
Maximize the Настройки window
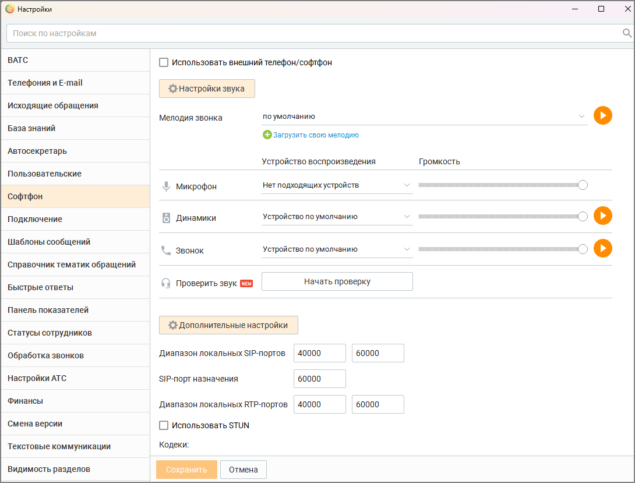pyautogui.click(x=601, y=9)
